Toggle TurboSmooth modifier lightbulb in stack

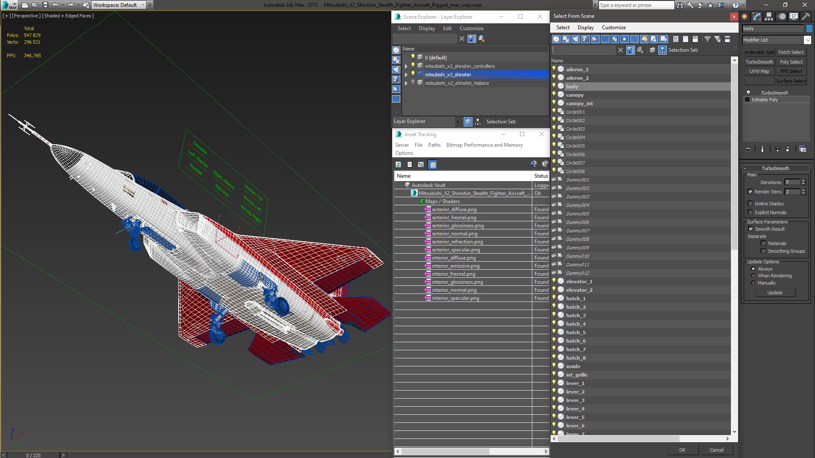[748, 92]
